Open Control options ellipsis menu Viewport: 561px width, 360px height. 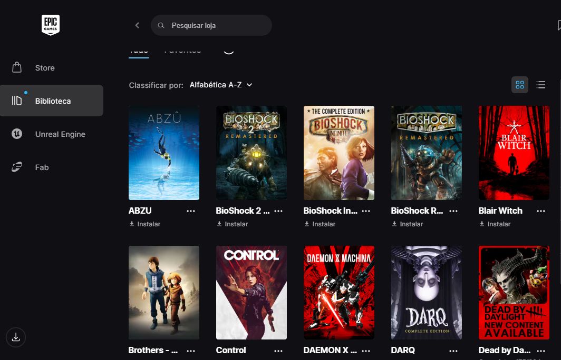click(278, 351)
